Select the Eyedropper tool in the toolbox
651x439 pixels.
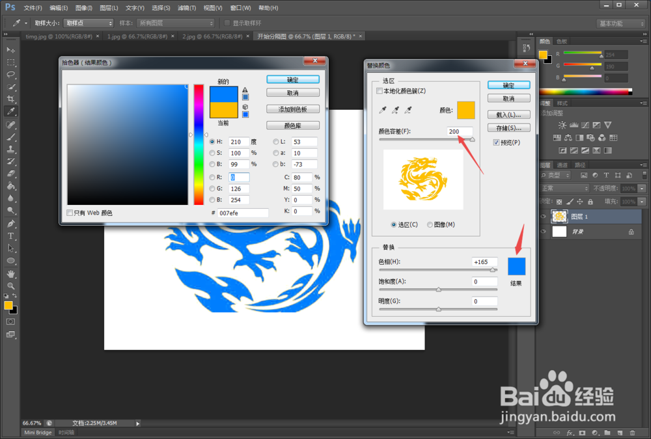(11, 111)
